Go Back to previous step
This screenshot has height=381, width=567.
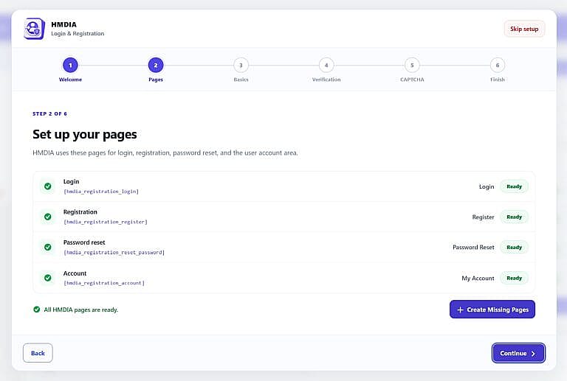coord(38,353)
